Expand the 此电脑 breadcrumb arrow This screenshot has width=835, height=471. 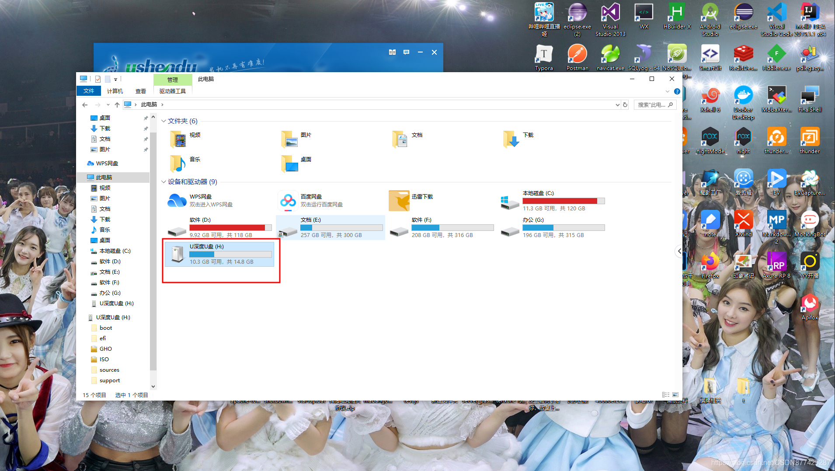point(162,105)
